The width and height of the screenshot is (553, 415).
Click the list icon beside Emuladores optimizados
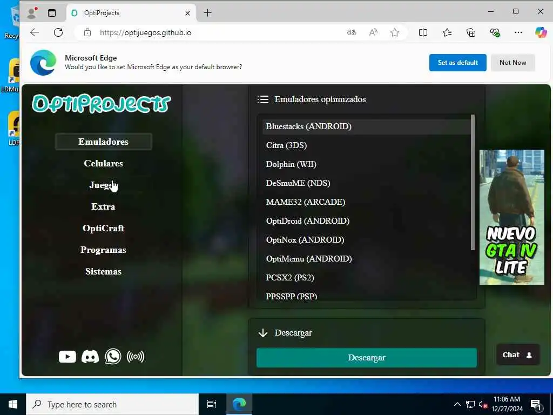point(263,99)
